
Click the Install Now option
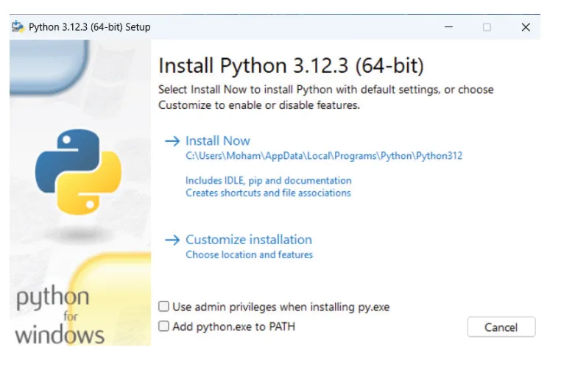pos(217,140)
